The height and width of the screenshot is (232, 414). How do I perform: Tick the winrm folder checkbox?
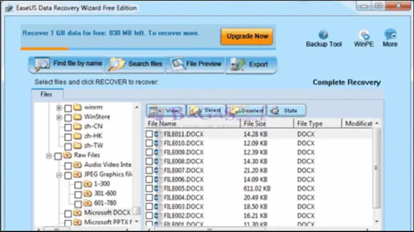point(68,108)
